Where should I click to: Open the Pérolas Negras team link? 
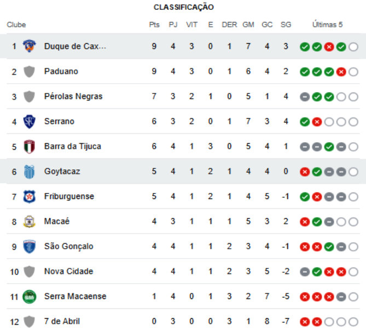click(x=73, y=96)
